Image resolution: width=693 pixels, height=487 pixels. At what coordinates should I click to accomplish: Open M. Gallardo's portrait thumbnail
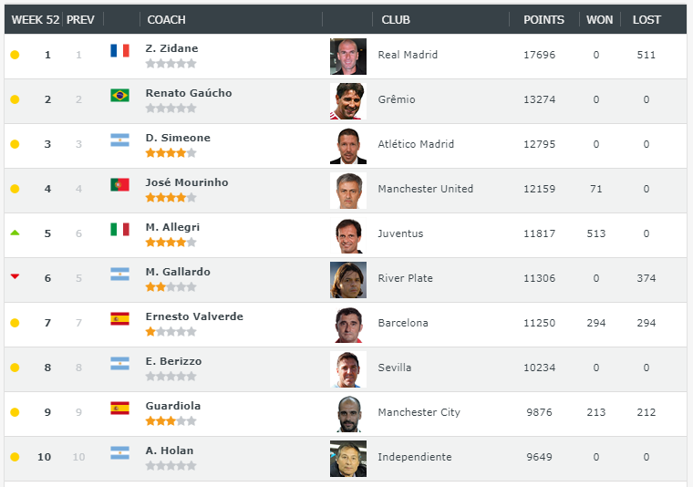tap(348, 280)
